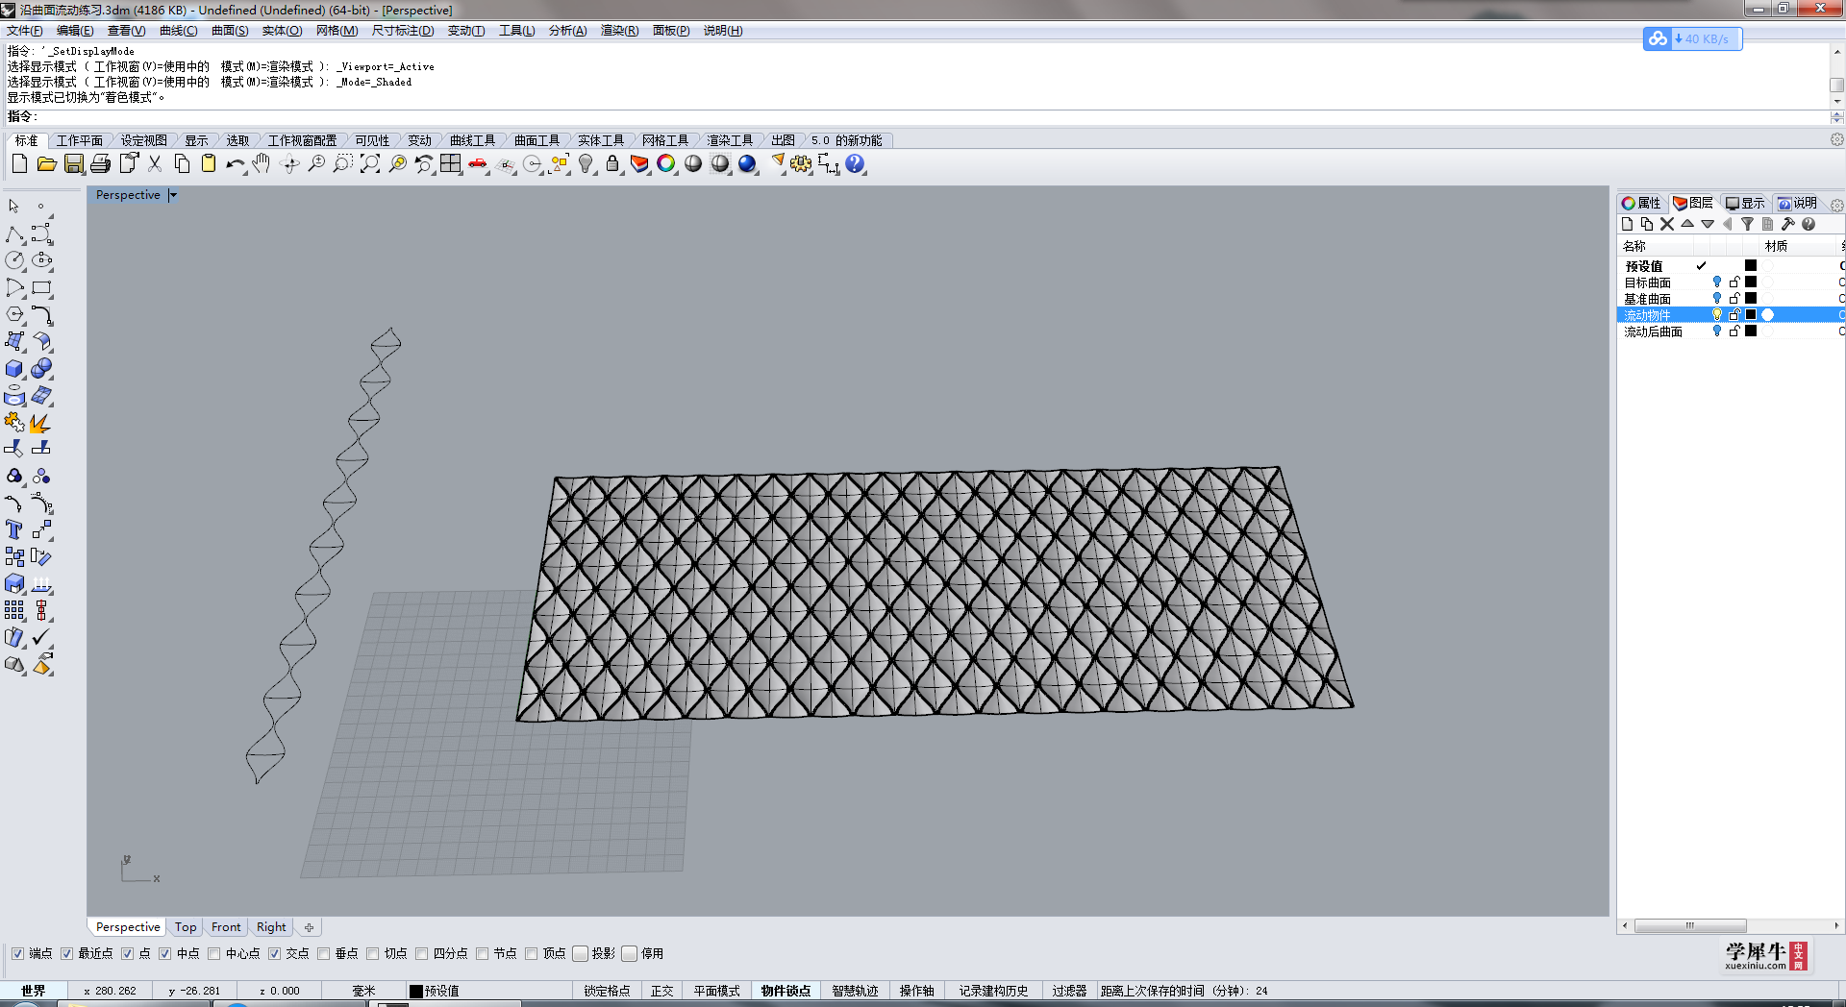Select the Box solid tool
Image resolution: width=1846 pixels, height=1007 pixels.
[14, 369]
